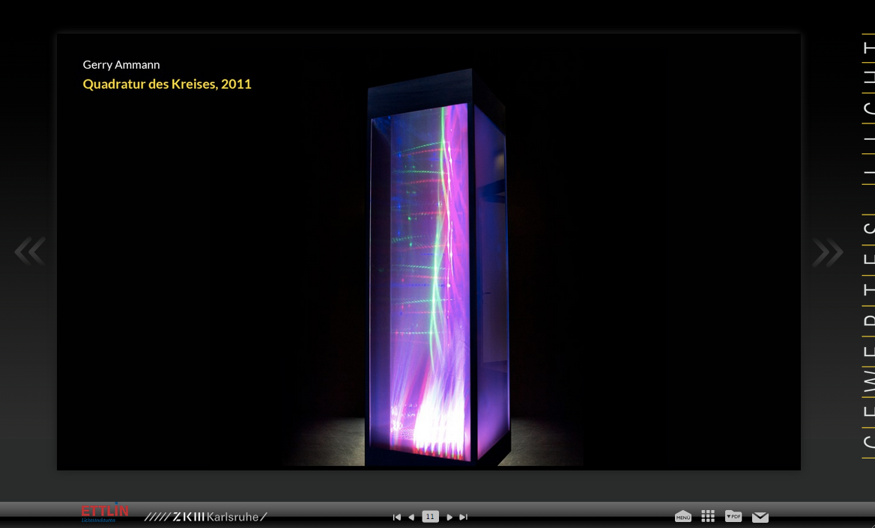Select the artist name 'Gerry Ammann'
The height and width of the screenshot is (528, 875).
pyautogui.click(x=121, y=64)
